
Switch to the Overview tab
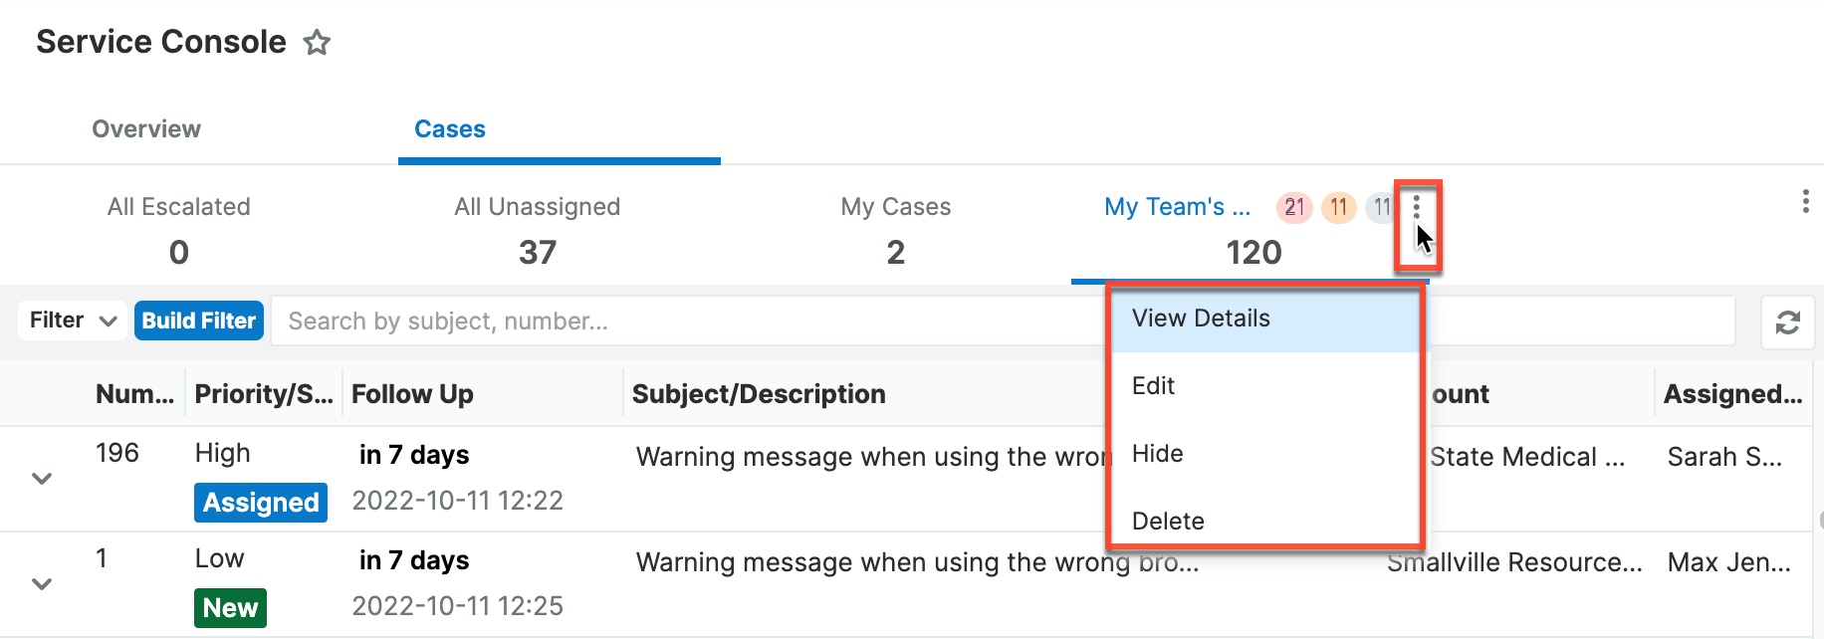click(146, 129)
